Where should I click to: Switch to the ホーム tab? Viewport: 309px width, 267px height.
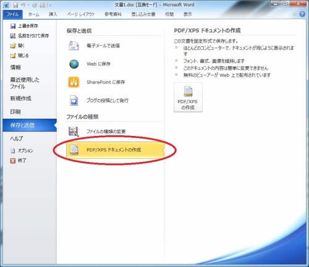click(33, 14)
